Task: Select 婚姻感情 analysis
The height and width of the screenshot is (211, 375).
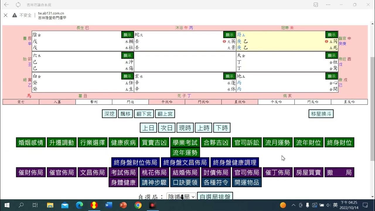Action: 31,143
